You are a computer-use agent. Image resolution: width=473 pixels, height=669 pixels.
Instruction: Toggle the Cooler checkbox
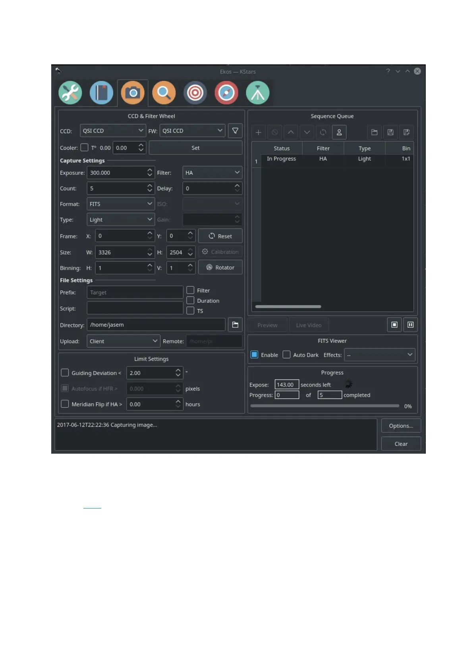coord(84,147)
